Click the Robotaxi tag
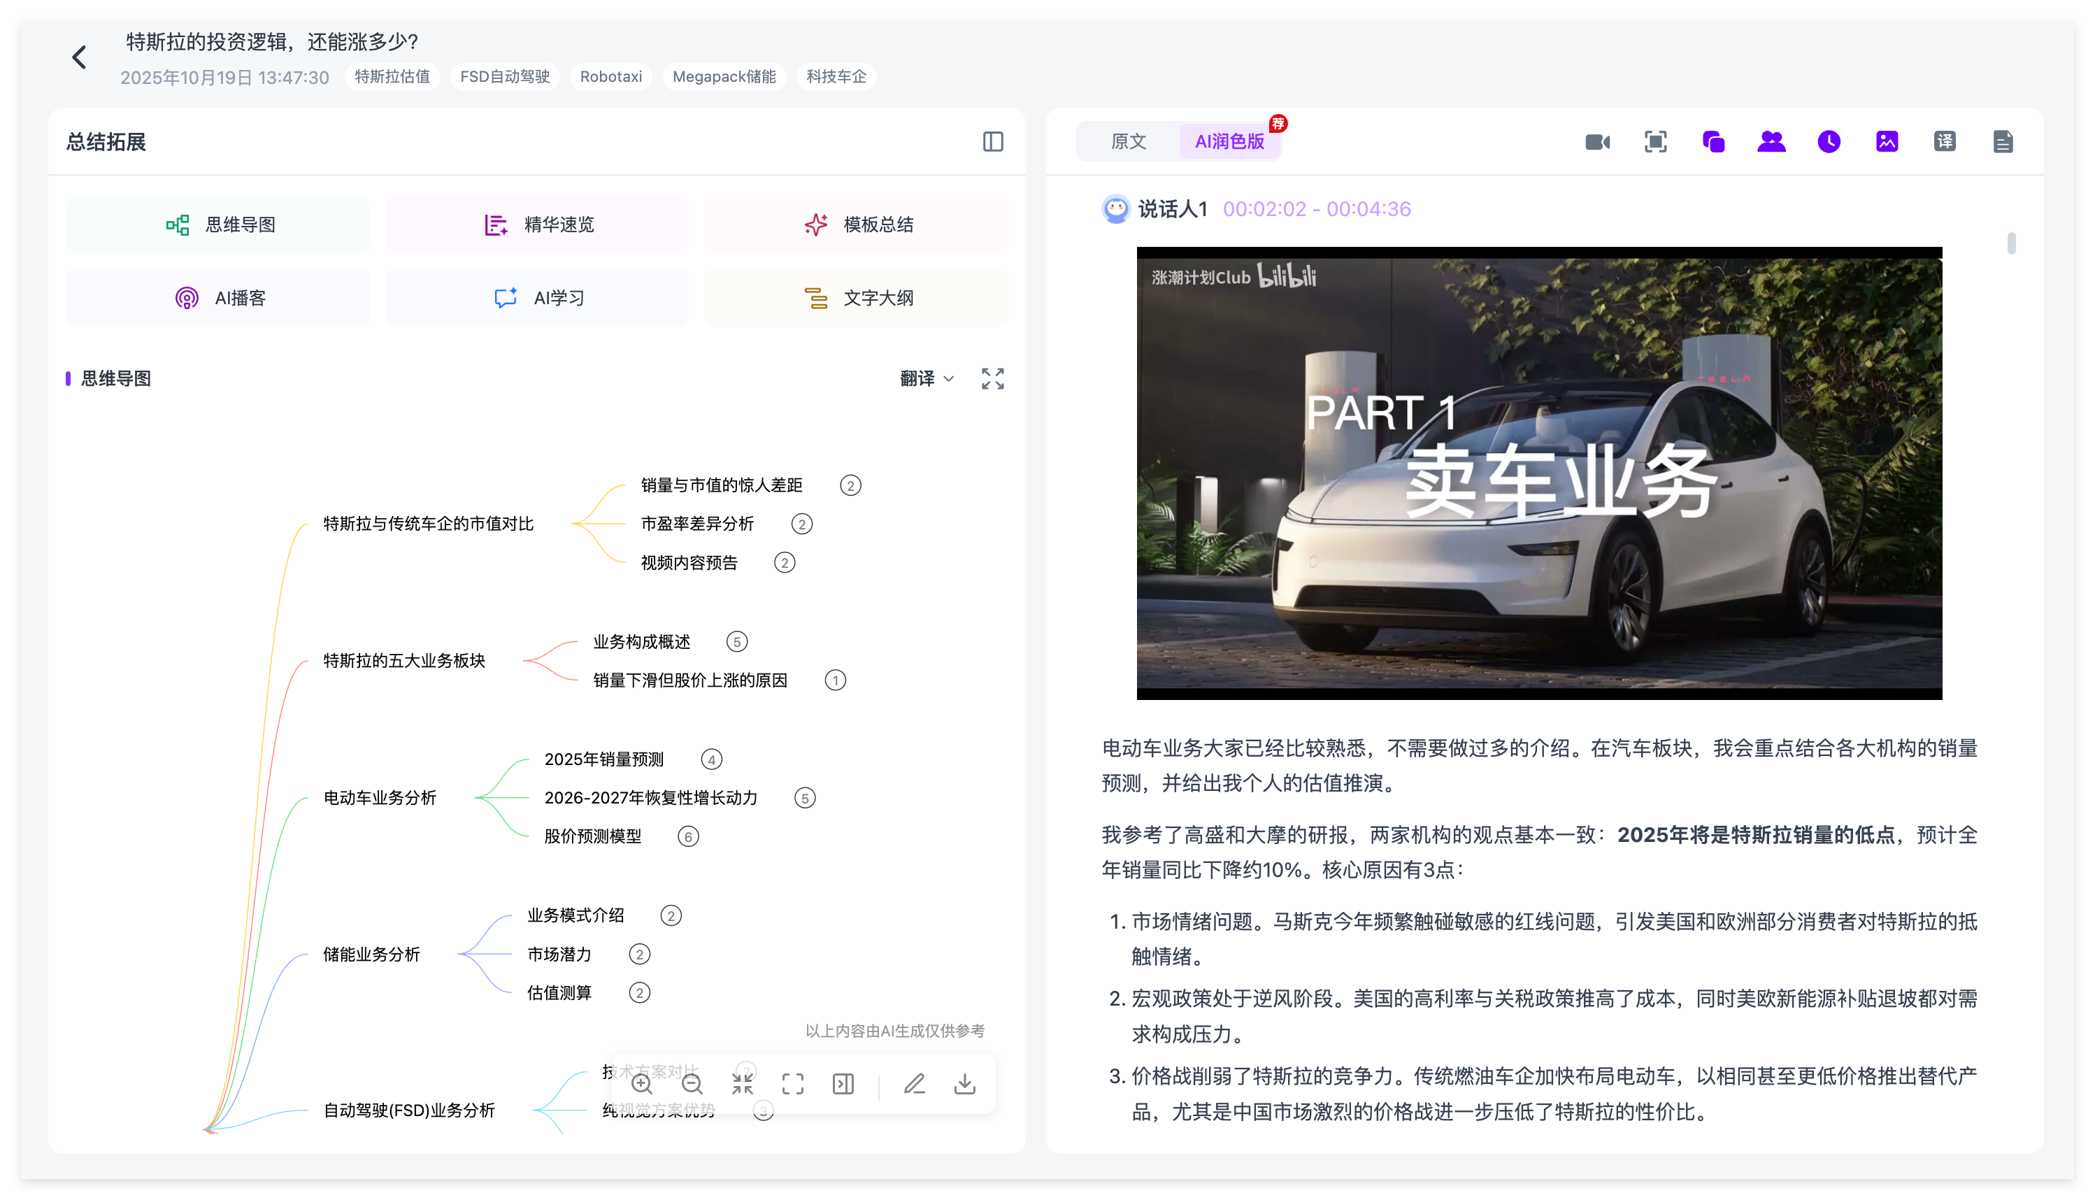Viewport: 2095px width, 1200px height. point(610,77)
